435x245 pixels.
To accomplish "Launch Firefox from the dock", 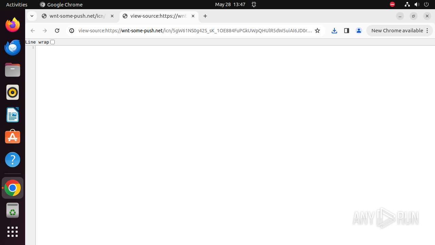I will pos(13,25).
